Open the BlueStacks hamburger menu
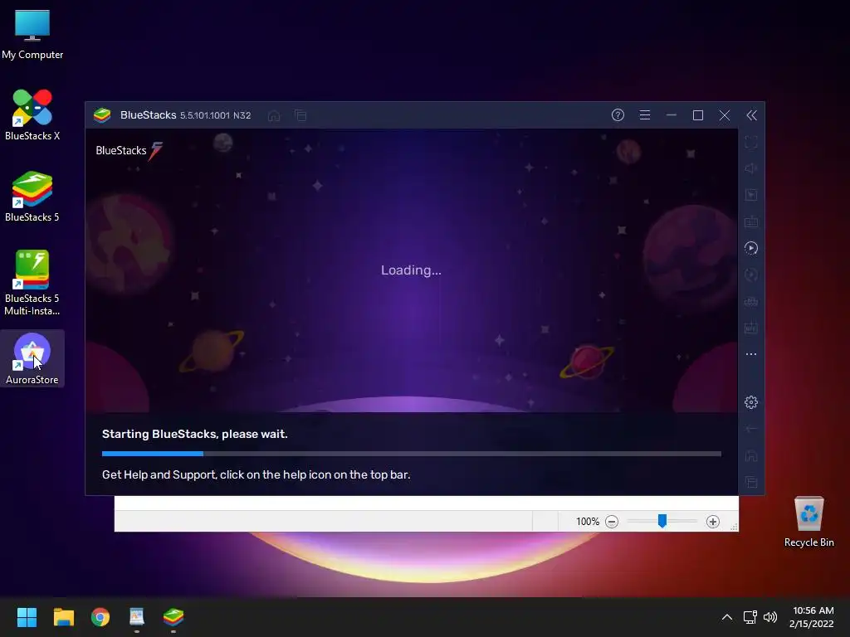Image resolution: width=850 pixels, height=637 pixels. pos(644,114)
